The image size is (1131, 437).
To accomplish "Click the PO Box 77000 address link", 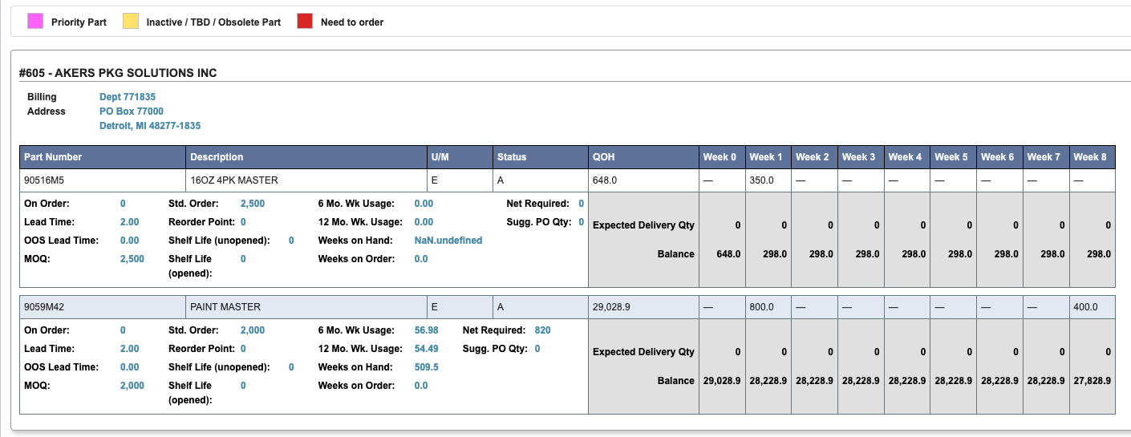I will click(132, 111).
